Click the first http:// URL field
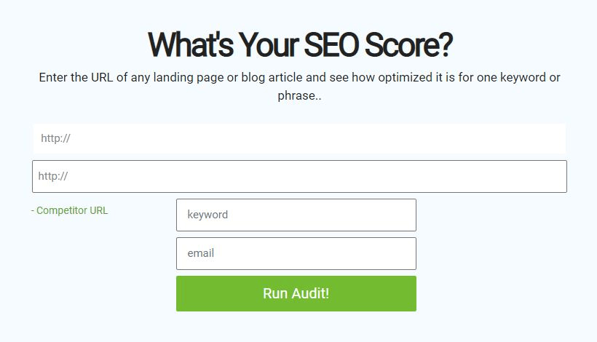 pyautogui.click(x=299, y=138)
